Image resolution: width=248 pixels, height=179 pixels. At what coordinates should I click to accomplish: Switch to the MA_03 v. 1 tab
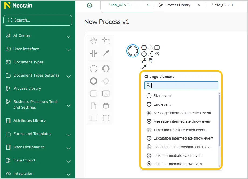click(120, 5)
